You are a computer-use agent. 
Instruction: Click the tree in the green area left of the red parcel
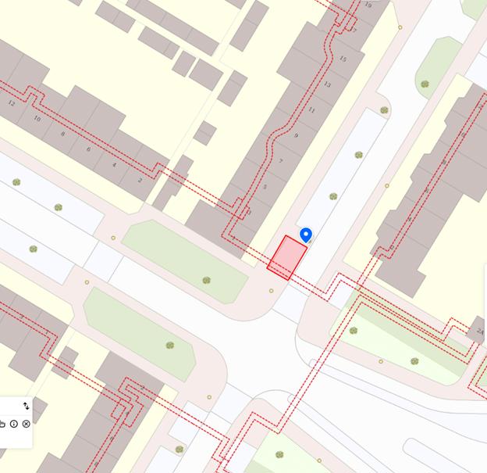point(207,281)
